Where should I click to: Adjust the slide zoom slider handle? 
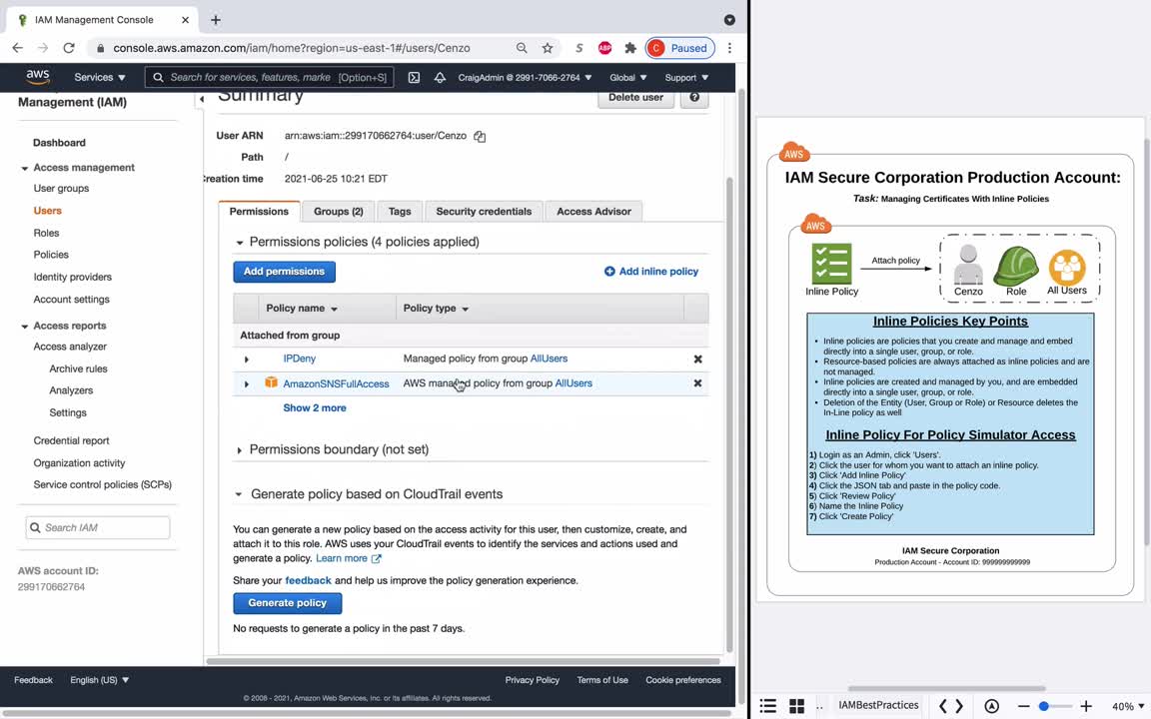(1043, 706)
